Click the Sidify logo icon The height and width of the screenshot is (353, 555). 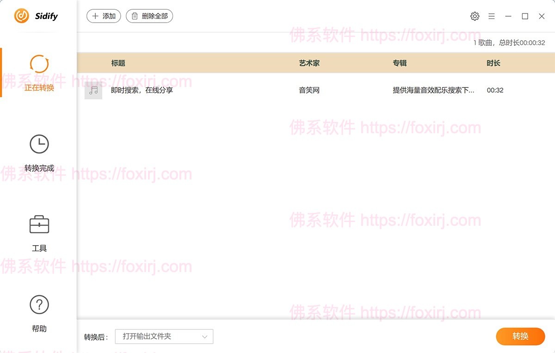pyautogui.click(x=20, y=16)
